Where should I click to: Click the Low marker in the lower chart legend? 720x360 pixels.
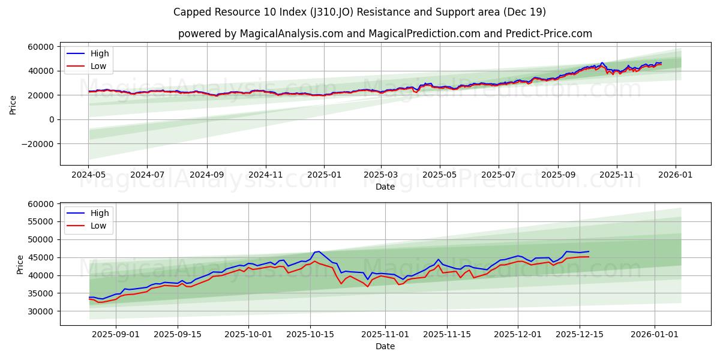tap(77, 225)
